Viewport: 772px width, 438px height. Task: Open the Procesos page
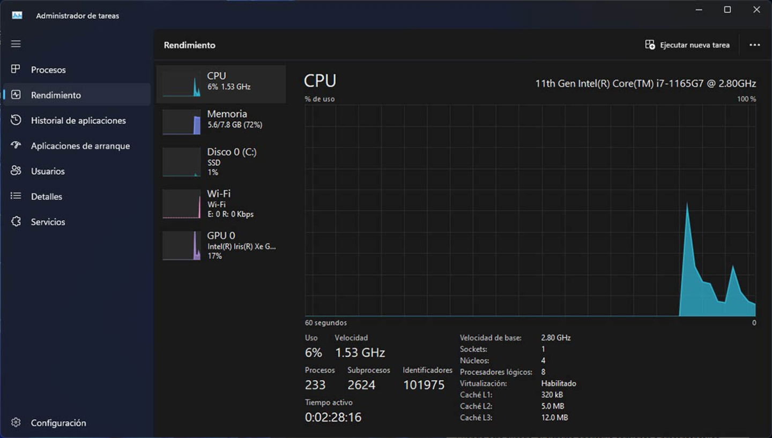pos(77,70)
